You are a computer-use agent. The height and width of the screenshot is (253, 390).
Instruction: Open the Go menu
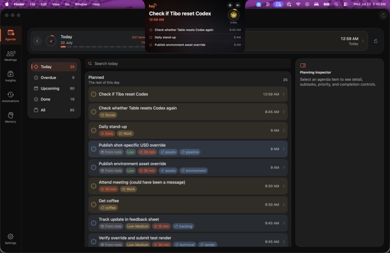tap(67, 4)
